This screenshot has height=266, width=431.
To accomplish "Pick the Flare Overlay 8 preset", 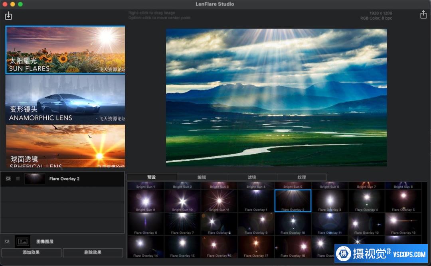I will [x=219, y=224].
